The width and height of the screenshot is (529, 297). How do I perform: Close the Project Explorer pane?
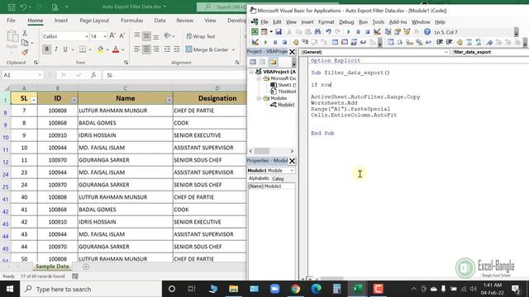(292, 52)
